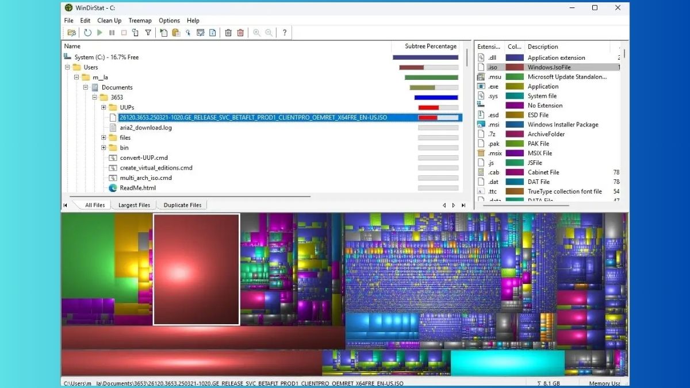Click the Suspend scan pause icon
Viewport: 690px width, 388px height.
point(112,33)
